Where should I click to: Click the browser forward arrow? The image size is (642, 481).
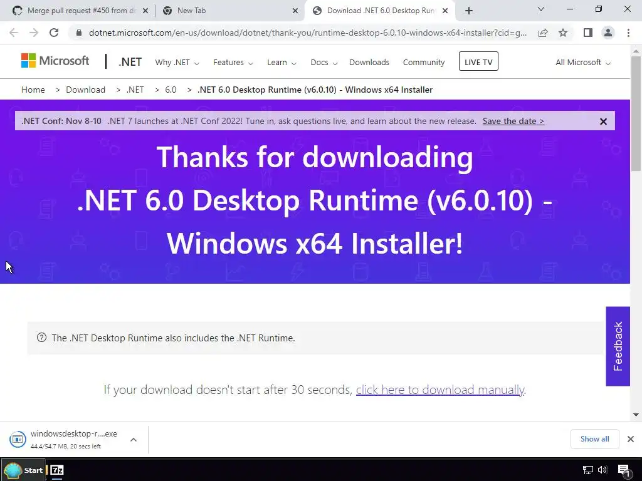tap(34, 33)
